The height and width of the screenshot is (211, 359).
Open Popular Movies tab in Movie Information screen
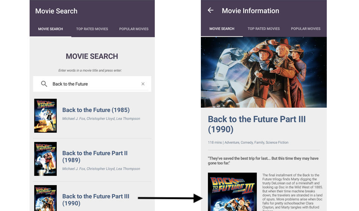pyautogui.click(x=305, y=29)
